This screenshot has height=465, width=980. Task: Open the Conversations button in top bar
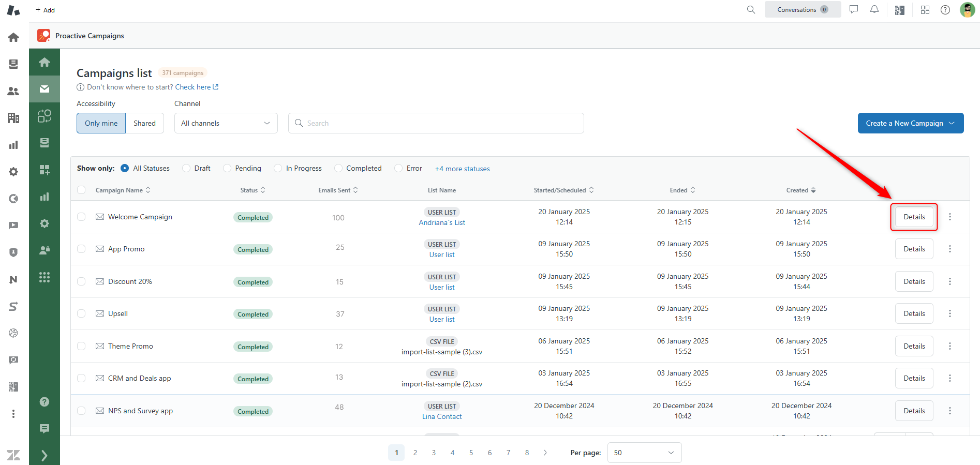[x=803, y=9]
